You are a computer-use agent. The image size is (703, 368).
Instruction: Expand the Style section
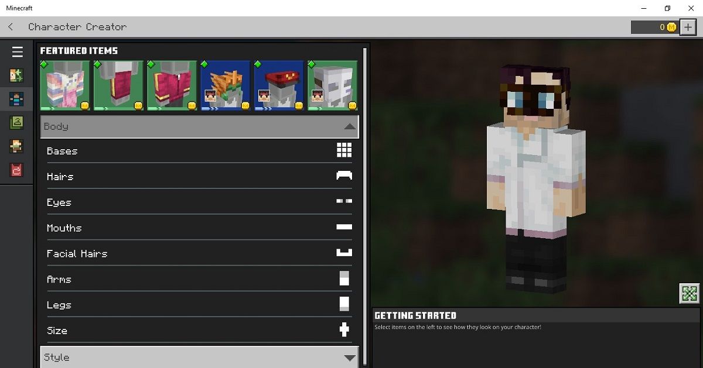tap(199, 357)
